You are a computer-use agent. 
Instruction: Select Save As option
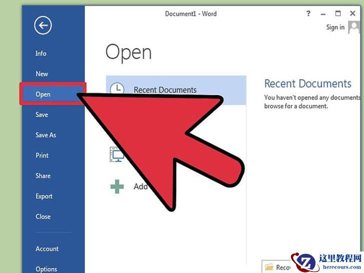pyautogui.click(x=45, y=135)
